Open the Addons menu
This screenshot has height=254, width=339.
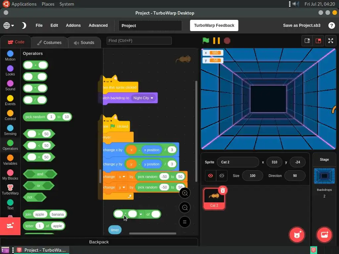tap(73, 25)
